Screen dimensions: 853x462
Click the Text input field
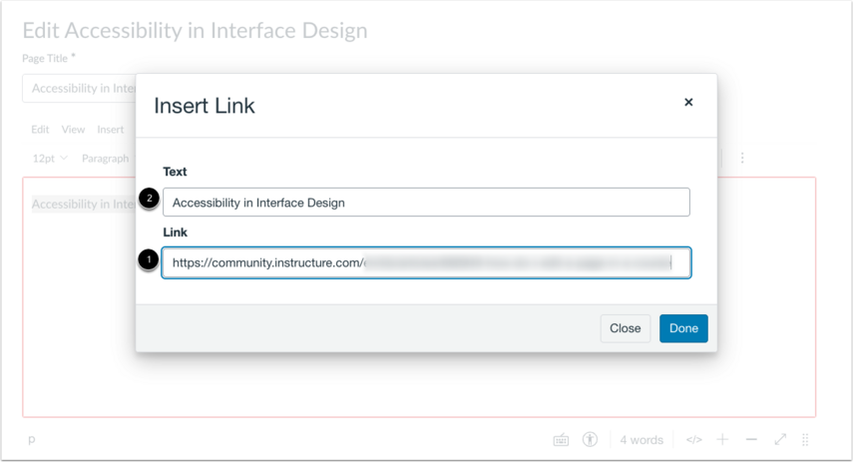coord(427,203)
